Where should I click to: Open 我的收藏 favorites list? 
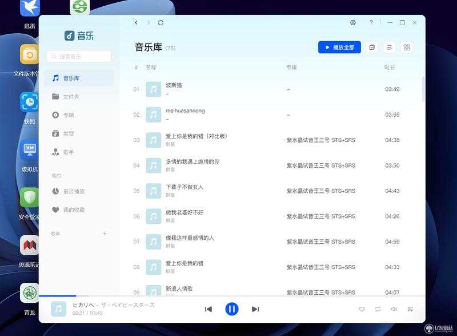(x=79, y=210)
